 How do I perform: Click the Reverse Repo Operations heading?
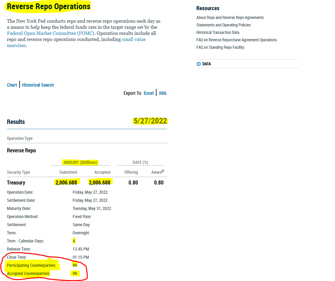[x=49, y=6]
